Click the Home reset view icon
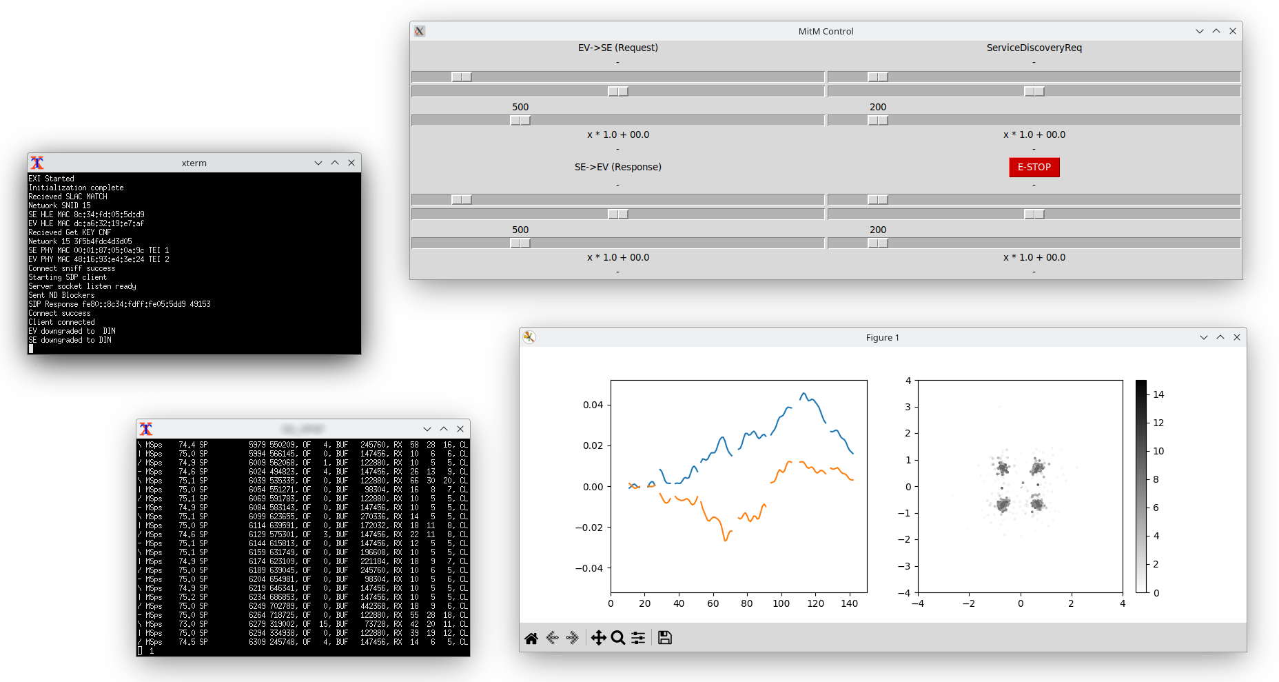Viewport: 1279px width, 682px height. (x=531, y=638)
